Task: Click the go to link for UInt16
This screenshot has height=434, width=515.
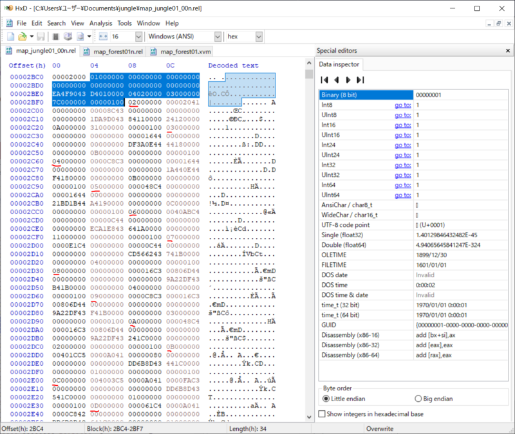Action: (403, 135)
